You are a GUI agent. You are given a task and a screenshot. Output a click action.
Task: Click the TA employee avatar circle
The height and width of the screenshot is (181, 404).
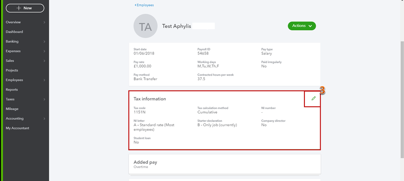pyautogui.click(x=145, y=27)
